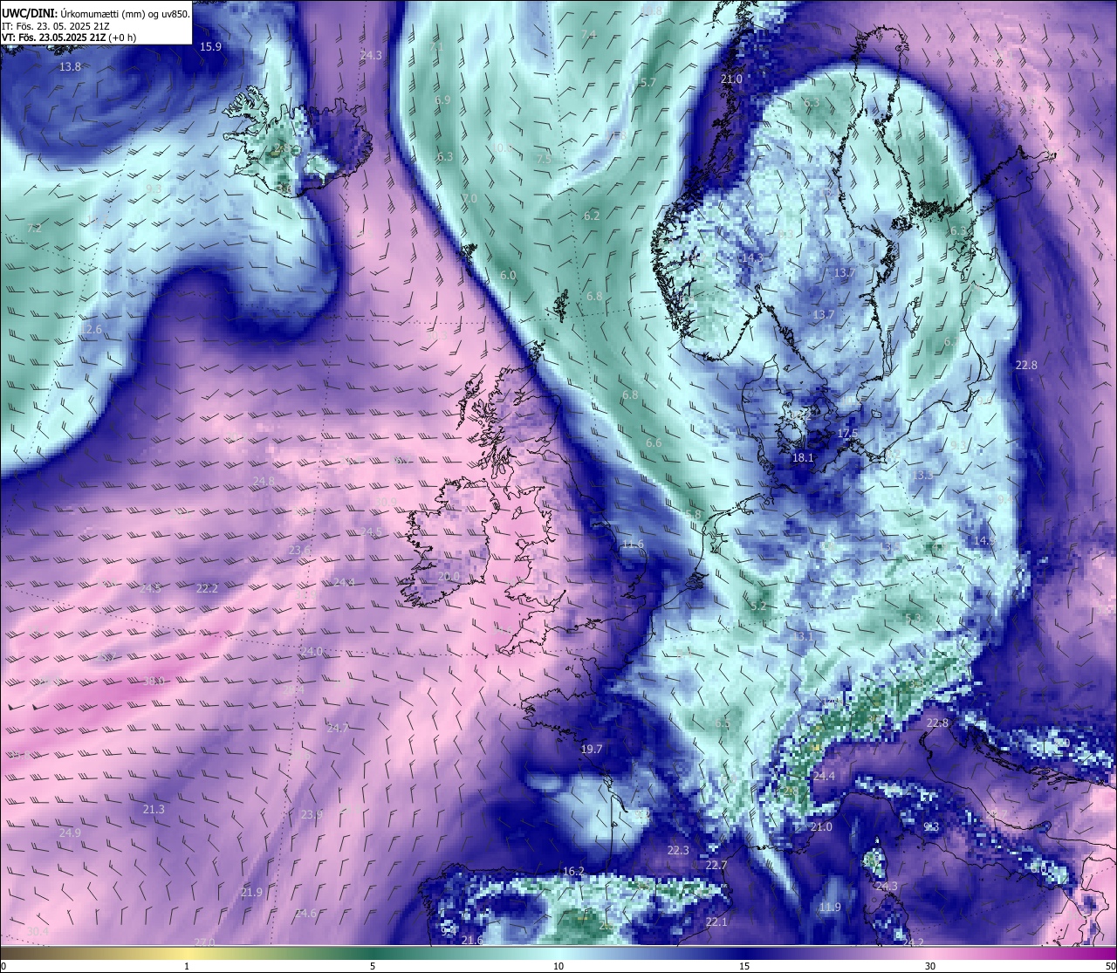The height and width of the screenshot is (973, 1117).
Task: Click the 24.0 value on the map
Action: [312, 651]
